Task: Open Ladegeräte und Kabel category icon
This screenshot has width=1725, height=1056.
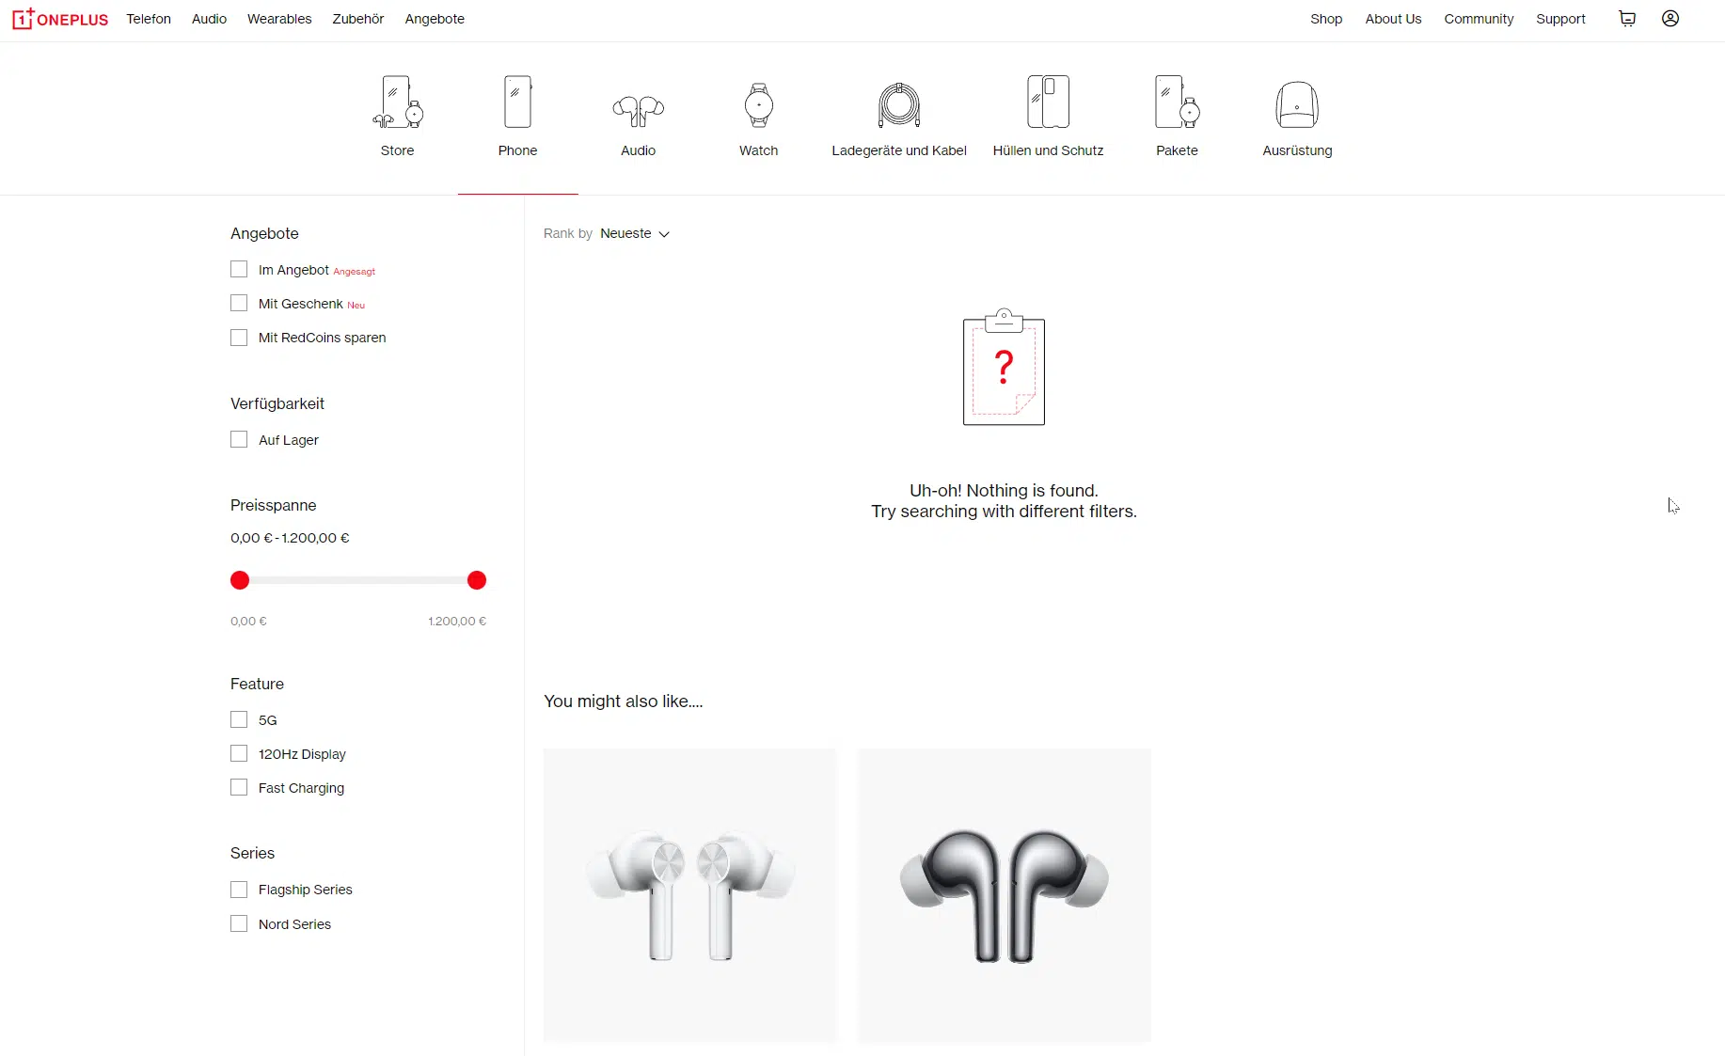Action: (x=898, y=105)
